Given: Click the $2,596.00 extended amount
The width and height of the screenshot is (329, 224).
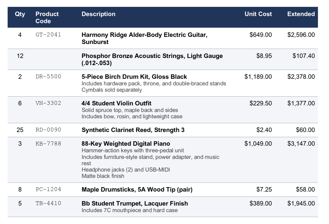Looking at the screenshot, I should pyautogui.click(x=301, y=35).
